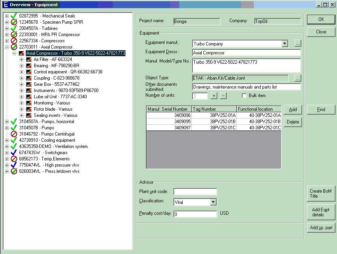The width and height of the screenshot is (337, 254).
Task: Expand the 8260034VL Press.letdown vlvs node
Action: 7,172
